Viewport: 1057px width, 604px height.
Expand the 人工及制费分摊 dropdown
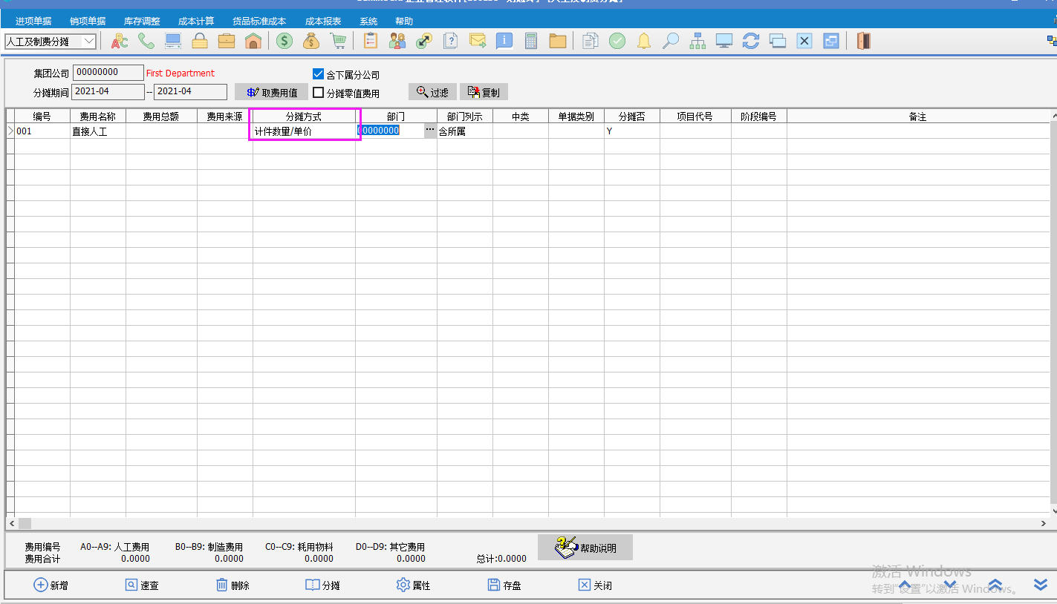pyautogui.click(x=89, y=42)
